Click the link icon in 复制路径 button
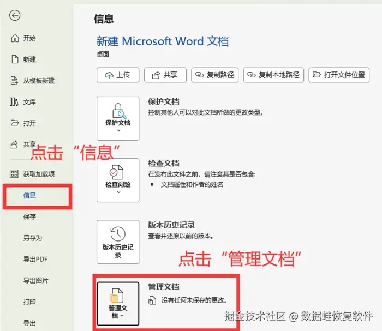Screen dimensions: 382x331 (199, 75)
